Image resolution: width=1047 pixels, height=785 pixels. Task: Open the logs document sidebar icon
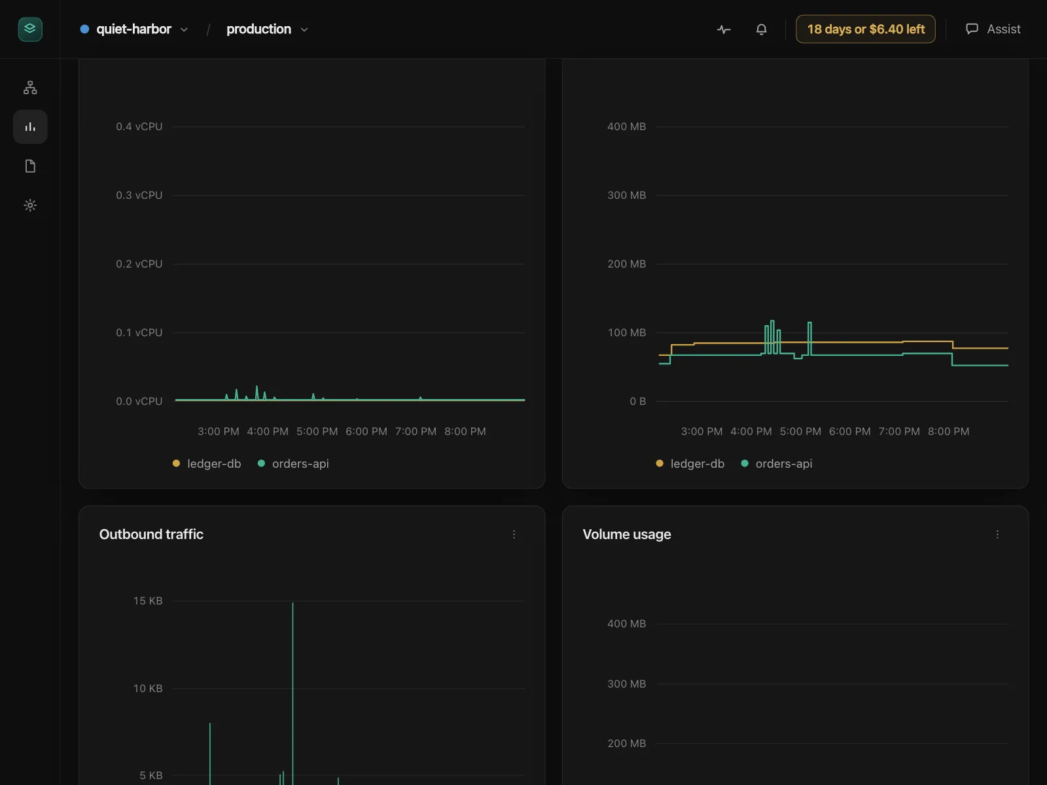(30, 166)
